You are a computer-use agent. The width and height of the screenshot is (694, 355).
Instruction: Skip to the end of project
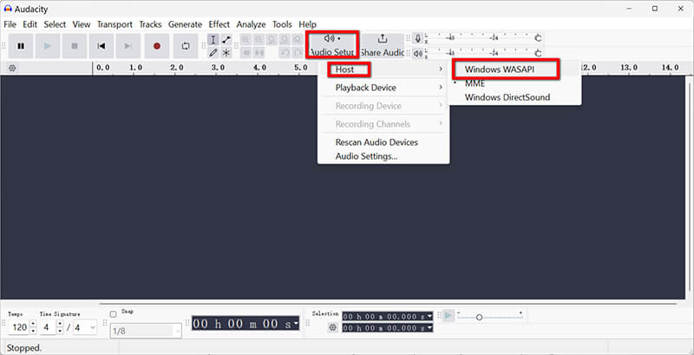(x=128, y=46)
